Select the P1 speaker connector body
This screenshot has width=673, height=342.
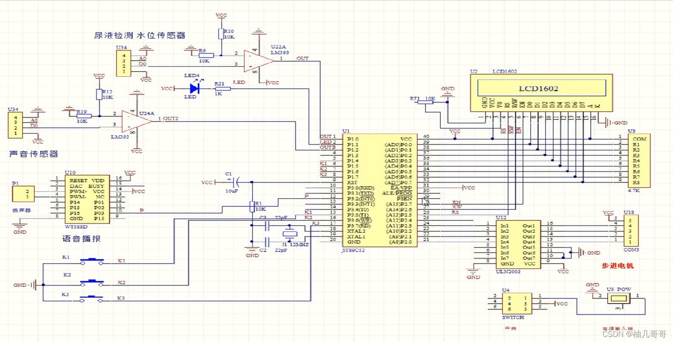coord(23,194)
